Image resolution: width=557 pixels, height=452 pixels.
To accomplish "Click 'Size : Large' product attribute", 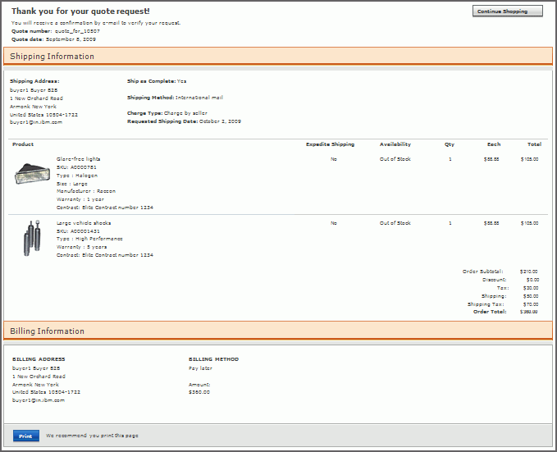I will [71, 184].
